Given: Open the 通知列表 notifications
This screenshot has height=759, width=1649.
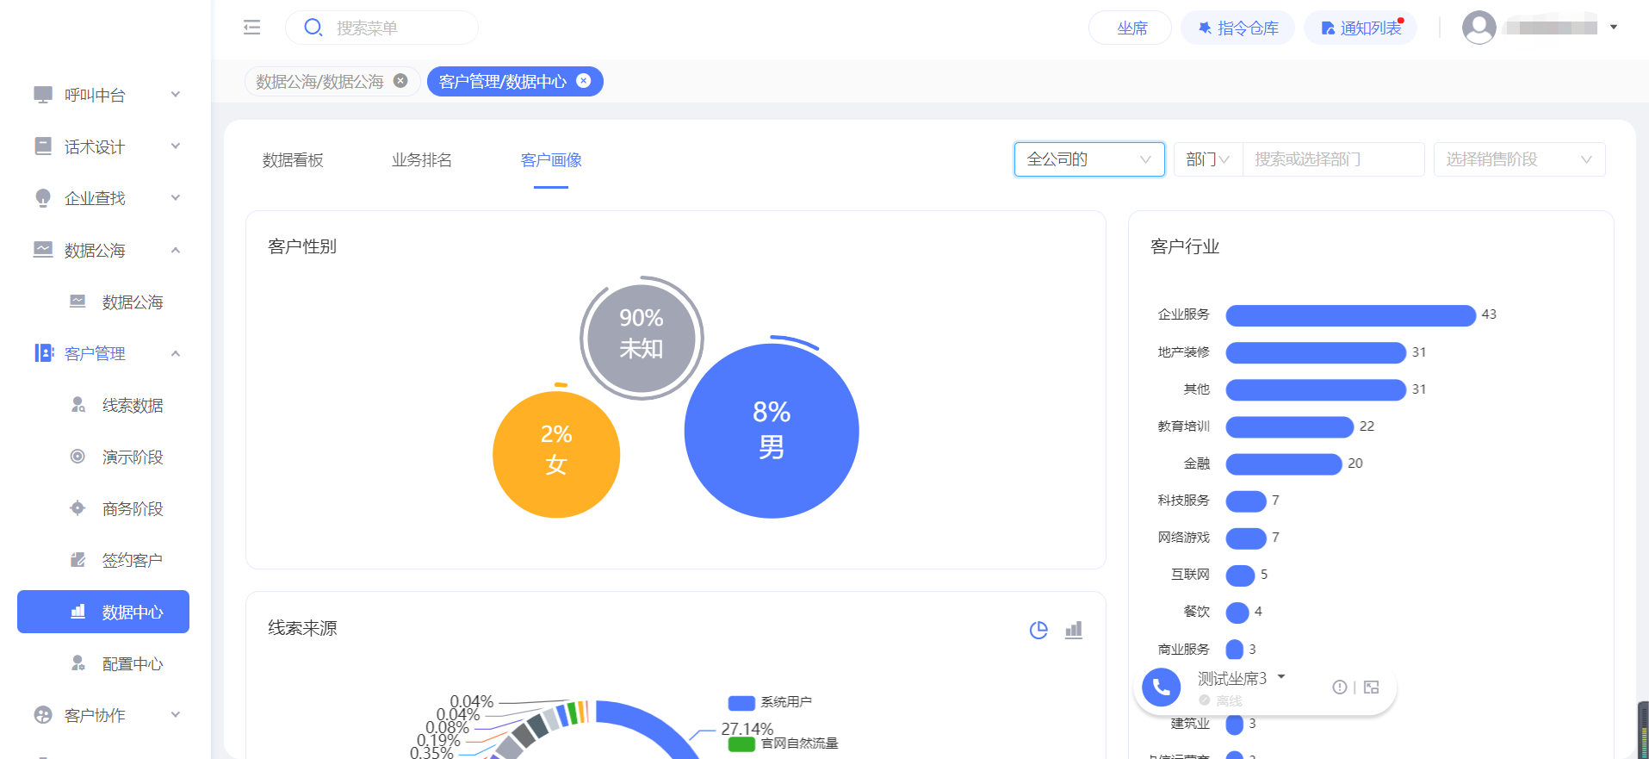Looking at the screenshot, I should tap(1361, 28).
